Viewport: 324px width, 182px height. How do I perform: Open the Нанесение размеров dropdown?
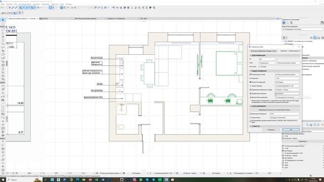tap(285, 114)
